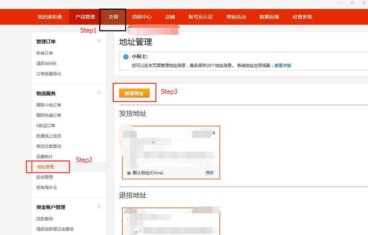The image size is (368, 235).
Task: Minimize the window
Action: tap(340, 3)
